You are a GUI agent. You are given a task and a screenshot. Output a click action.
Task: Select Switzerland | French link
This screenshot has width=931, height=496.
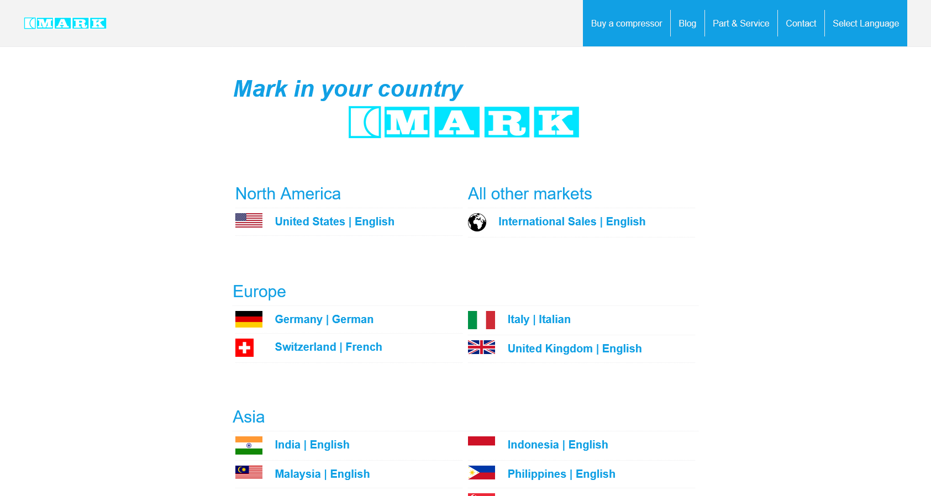click(x=328, y=347)
